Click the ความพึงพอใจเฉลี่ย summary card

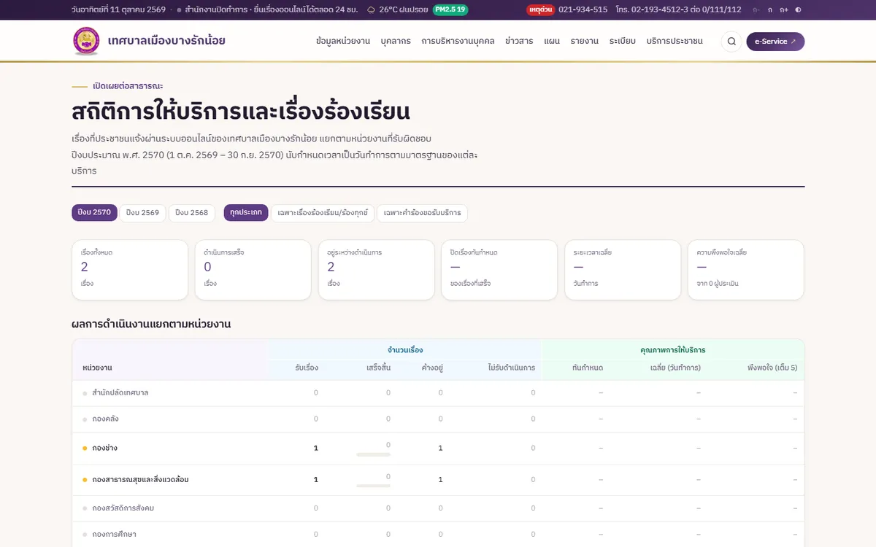tap(746, 270)
